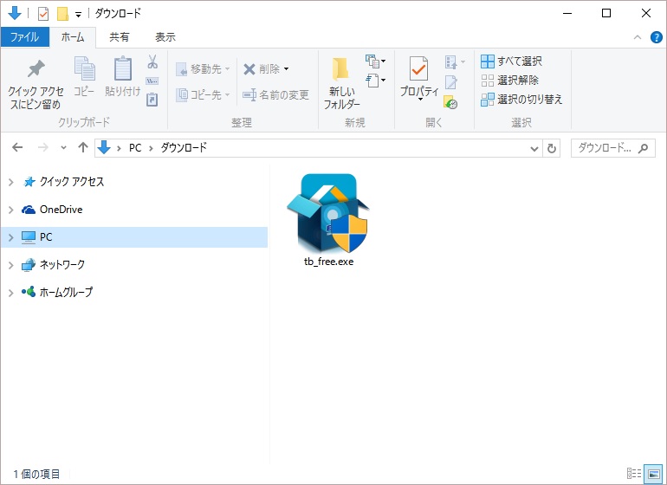
Task: Switch to the 表示 tab
Action: coord(165,37)
